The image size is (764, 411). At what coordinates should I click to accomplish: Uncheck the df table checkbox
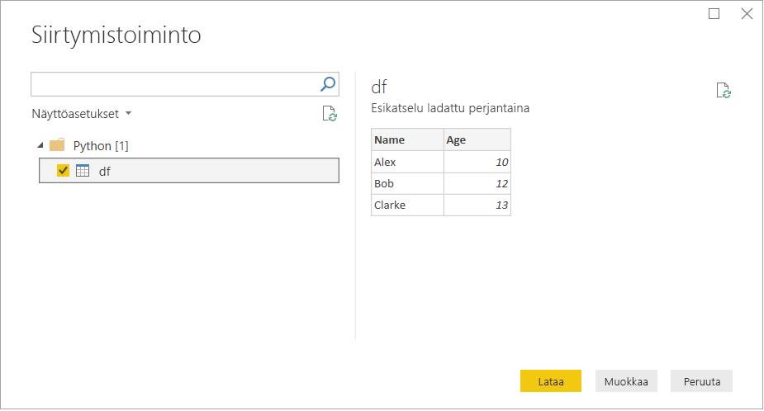tap(63, 171)
